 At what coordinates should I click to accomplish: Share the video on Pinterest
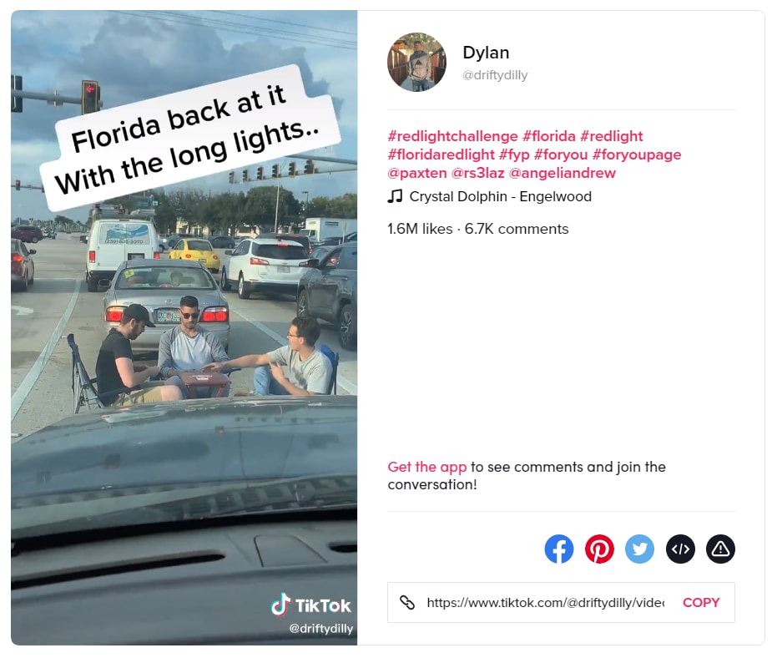pos(599,549)
